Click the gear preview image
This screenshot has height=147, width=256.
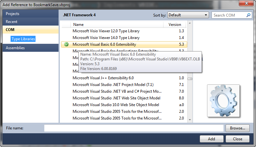coord(223,101)
